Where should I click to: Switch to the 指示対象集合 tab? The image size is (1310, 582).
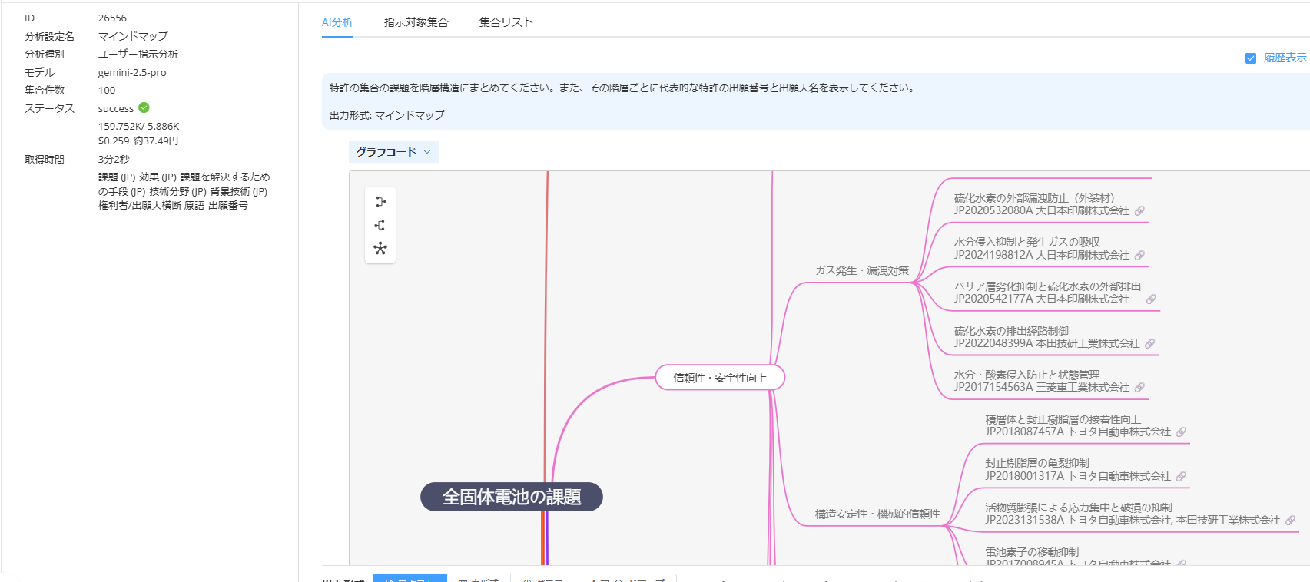pos(416,22)
